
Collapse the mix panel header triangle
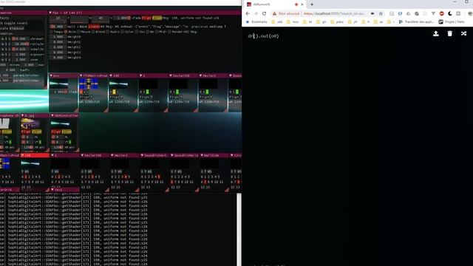[51, 75]
